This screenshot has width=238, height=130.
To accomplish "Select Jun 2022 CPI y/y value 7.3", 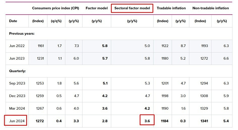I will [x=76, y=46].
